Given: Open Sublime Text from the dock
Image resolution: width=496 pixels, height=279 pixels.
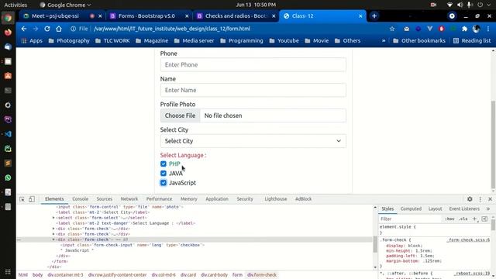Looking at the screenshot, I should click(x=8, y=164).
